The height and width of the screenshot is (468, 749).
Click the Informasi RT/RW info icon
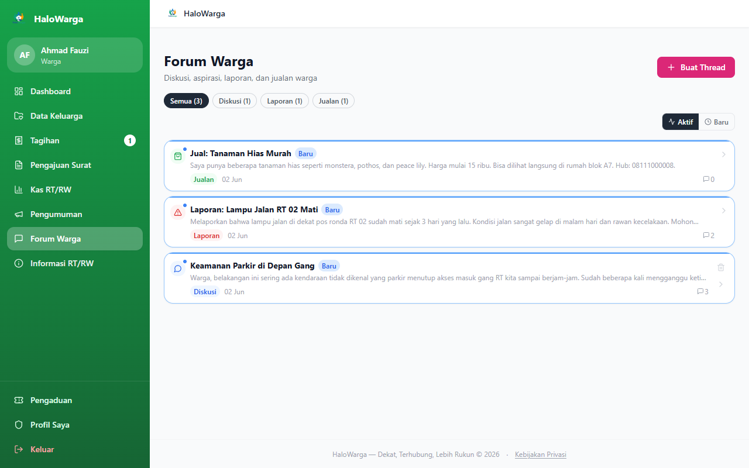(x=19, y=263)
